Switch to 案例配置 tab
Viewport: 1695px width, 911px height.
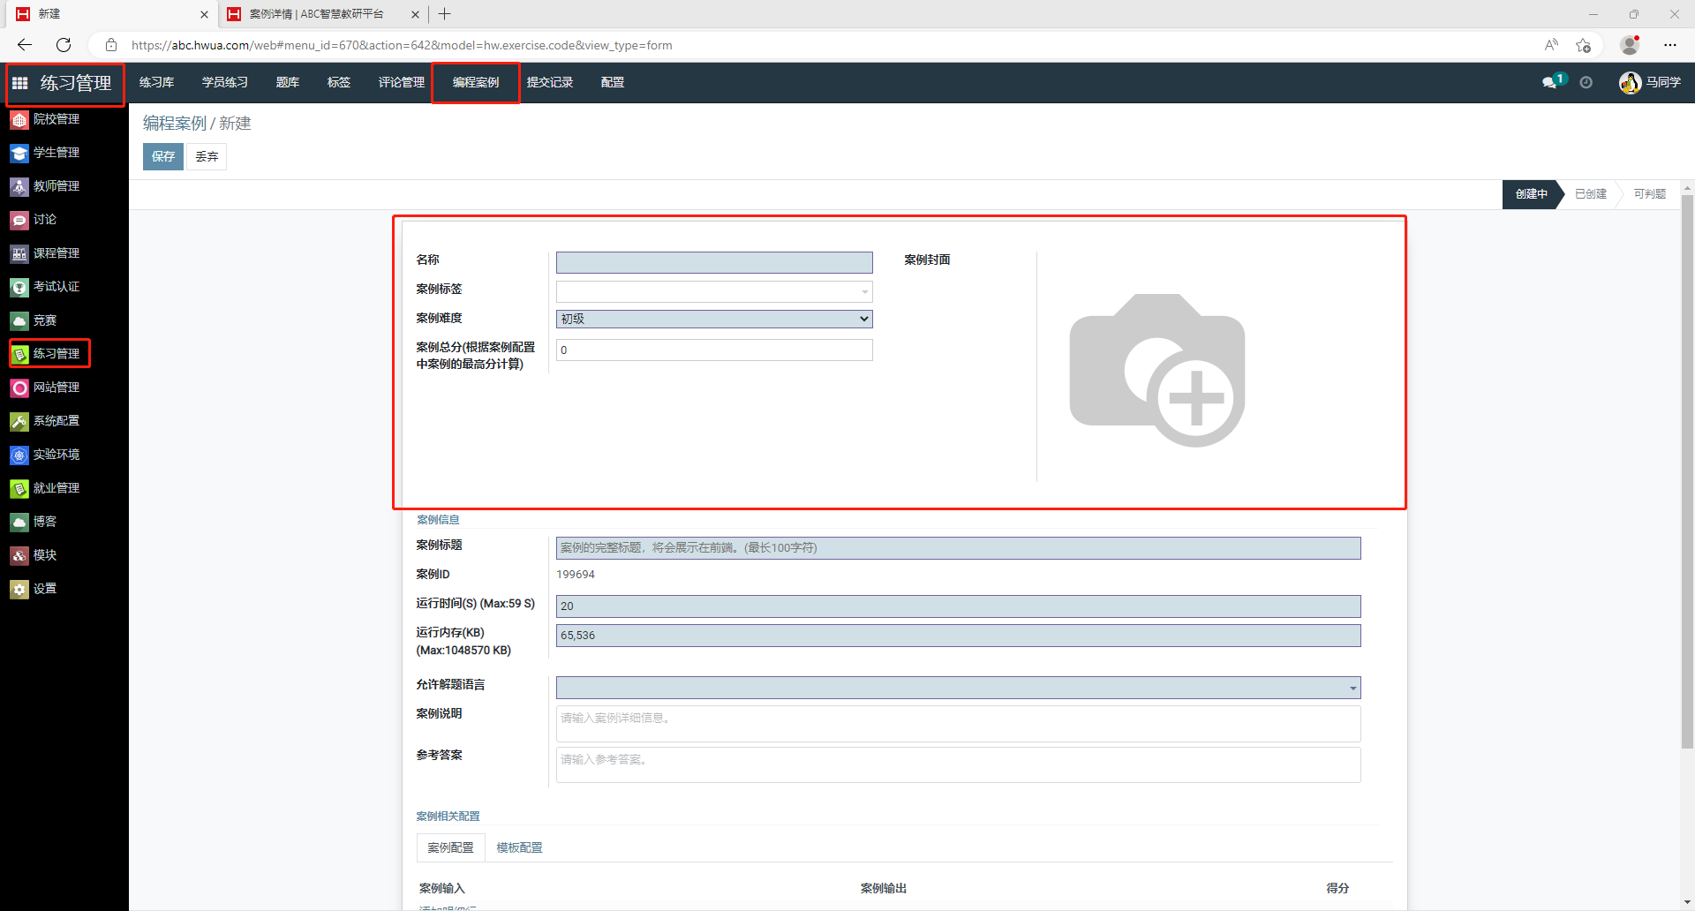[x=450, y=847]
